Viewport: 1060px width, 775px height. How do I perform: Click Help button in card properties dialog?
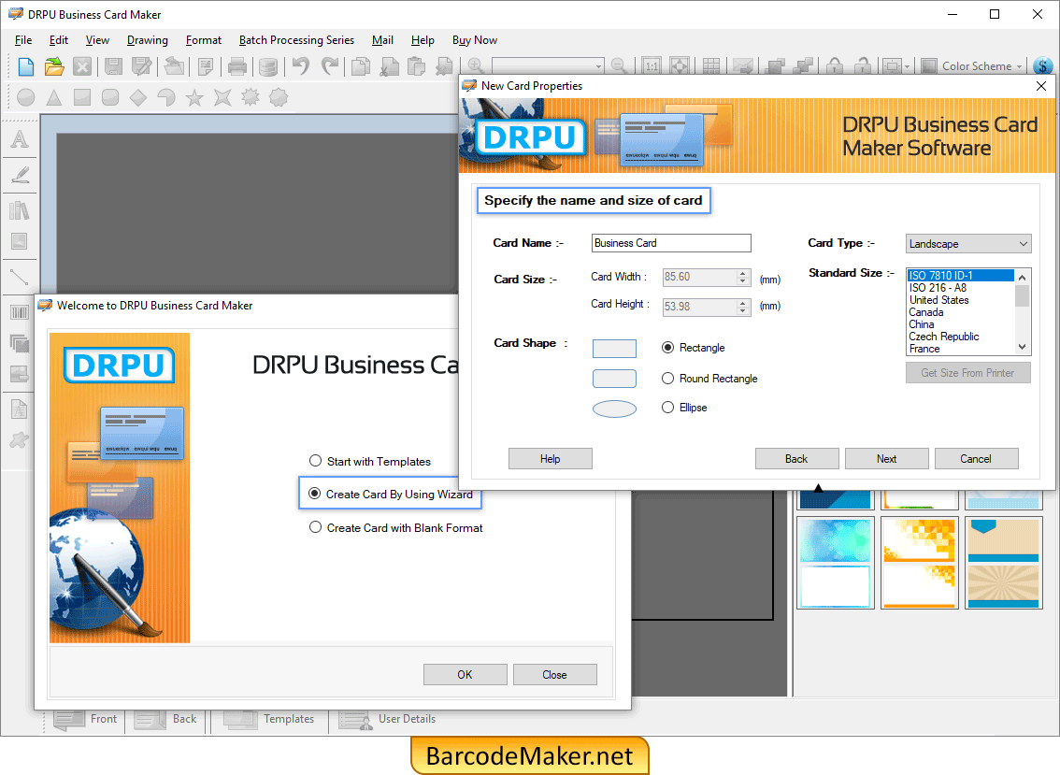(550, 458)
